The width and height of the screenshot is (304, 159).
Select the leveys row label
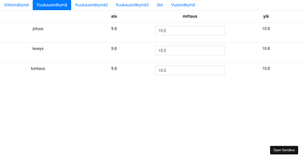tap(38, 48)
